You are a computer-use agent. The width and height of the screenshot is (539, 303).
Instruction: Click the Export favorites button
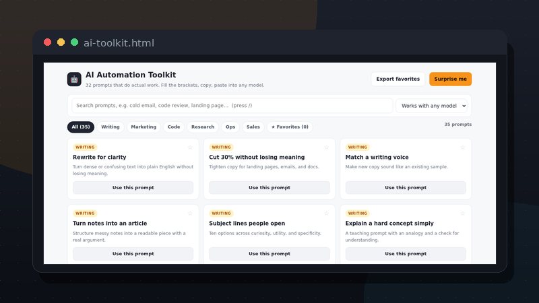[398, 79]
